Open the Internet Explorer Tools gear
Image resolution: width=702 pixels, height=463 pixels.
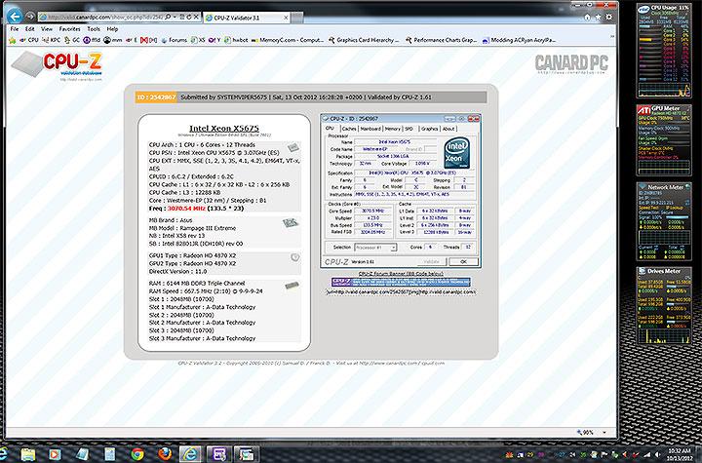(x=608, y=17)
